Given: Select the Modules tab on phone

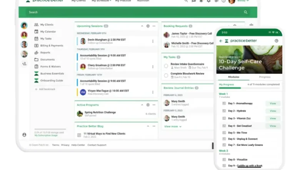Looking at the screenshot, I should pos(234,77).
